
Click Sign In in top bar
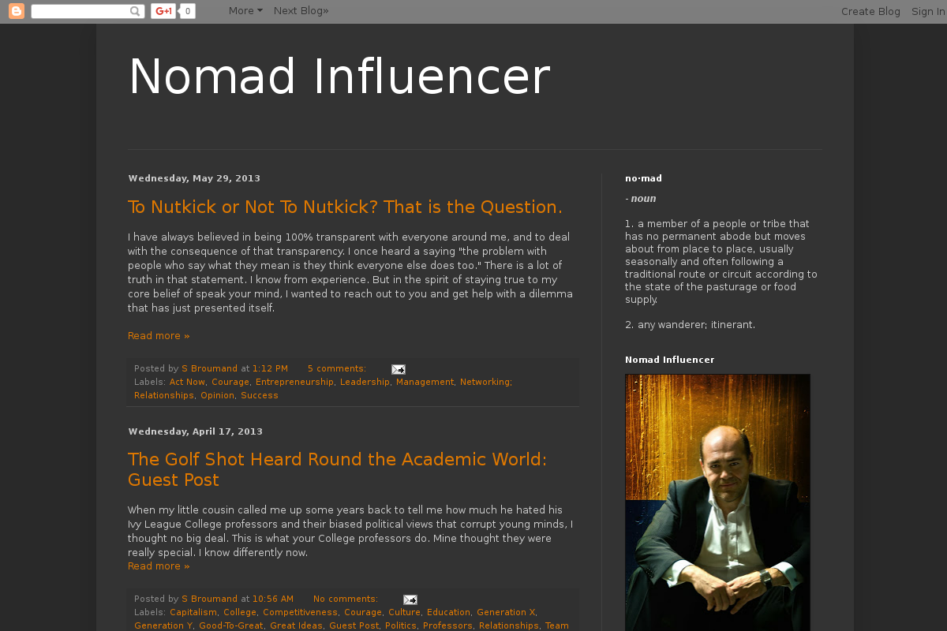coord(928,12)
